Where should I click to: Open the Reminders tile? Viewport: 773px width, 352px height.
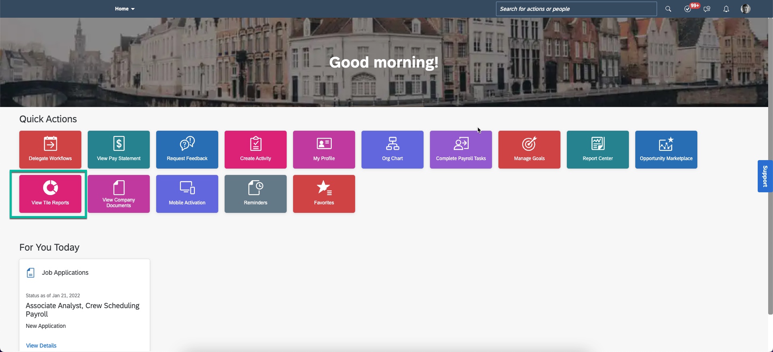256,194
